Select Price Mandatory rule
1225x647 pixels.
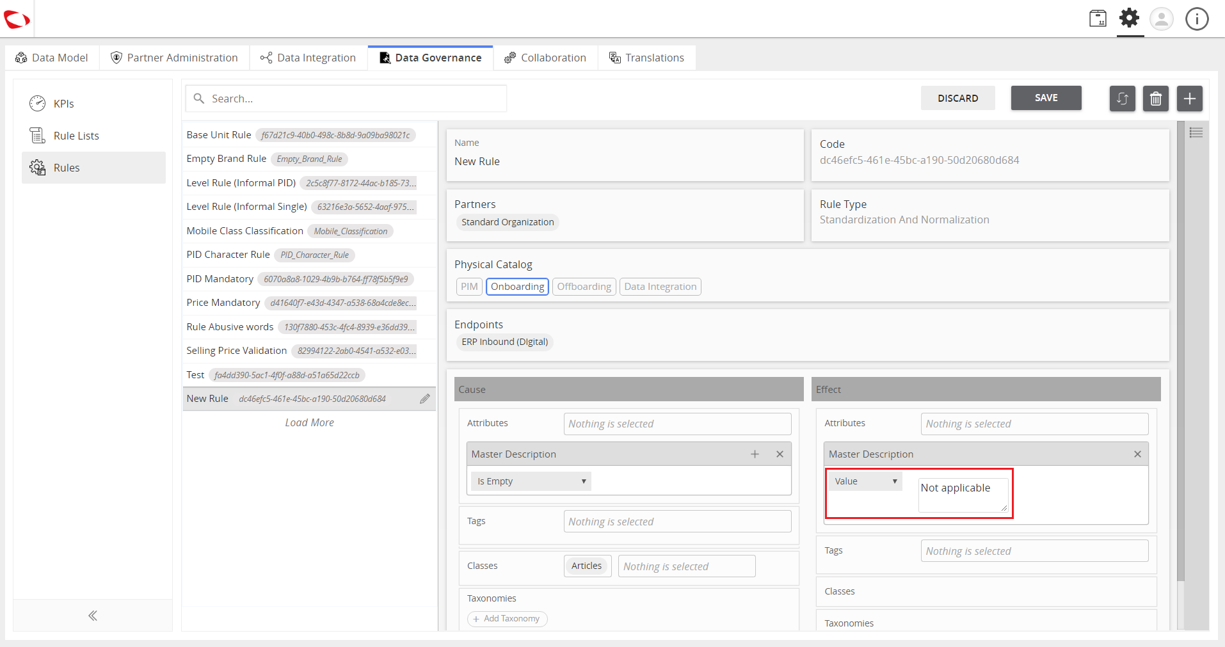pyautogui.click(x=309, y=303)
